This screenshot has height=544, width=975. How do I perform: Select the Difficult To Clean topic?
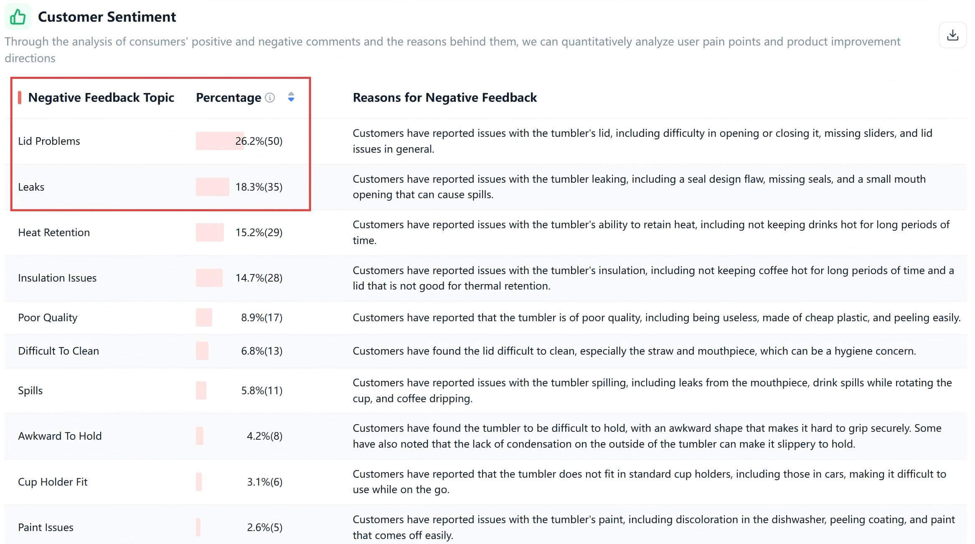click(x=58, y=351)
